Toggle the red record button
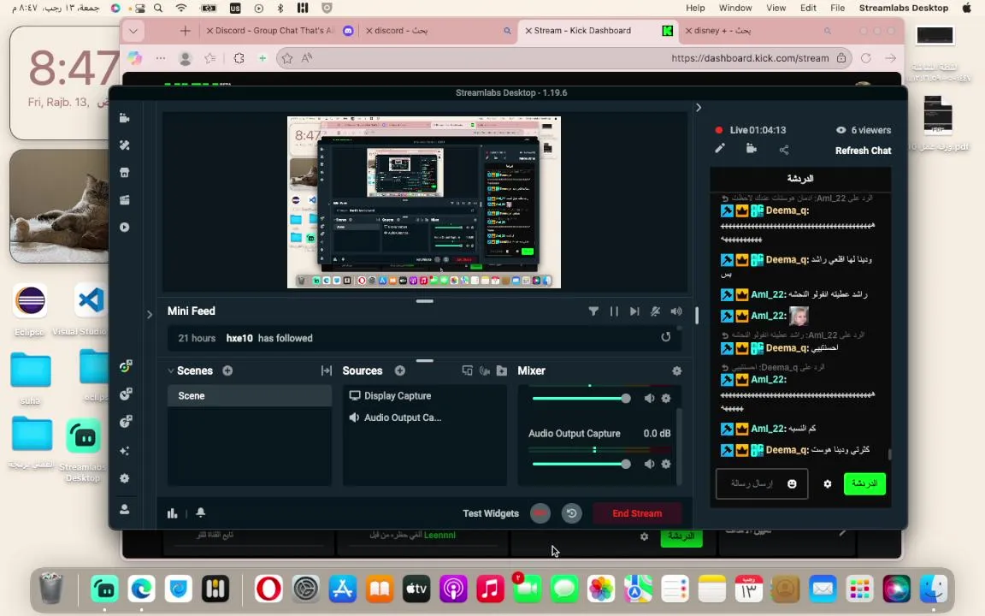Image resolution: width=985 pixels, height=616 pixels. 540,513
